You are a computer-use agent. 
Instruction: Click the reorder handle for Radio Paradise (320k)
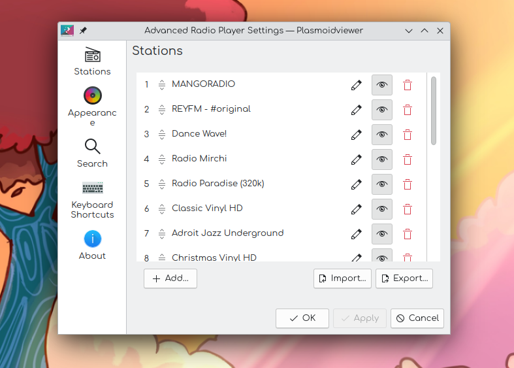162,184
